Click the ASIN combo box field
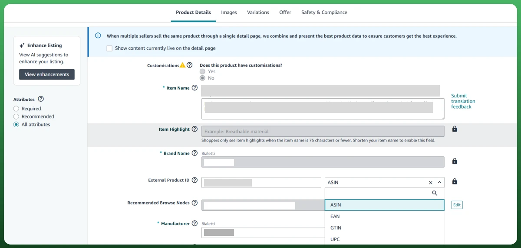 point(385,183)
